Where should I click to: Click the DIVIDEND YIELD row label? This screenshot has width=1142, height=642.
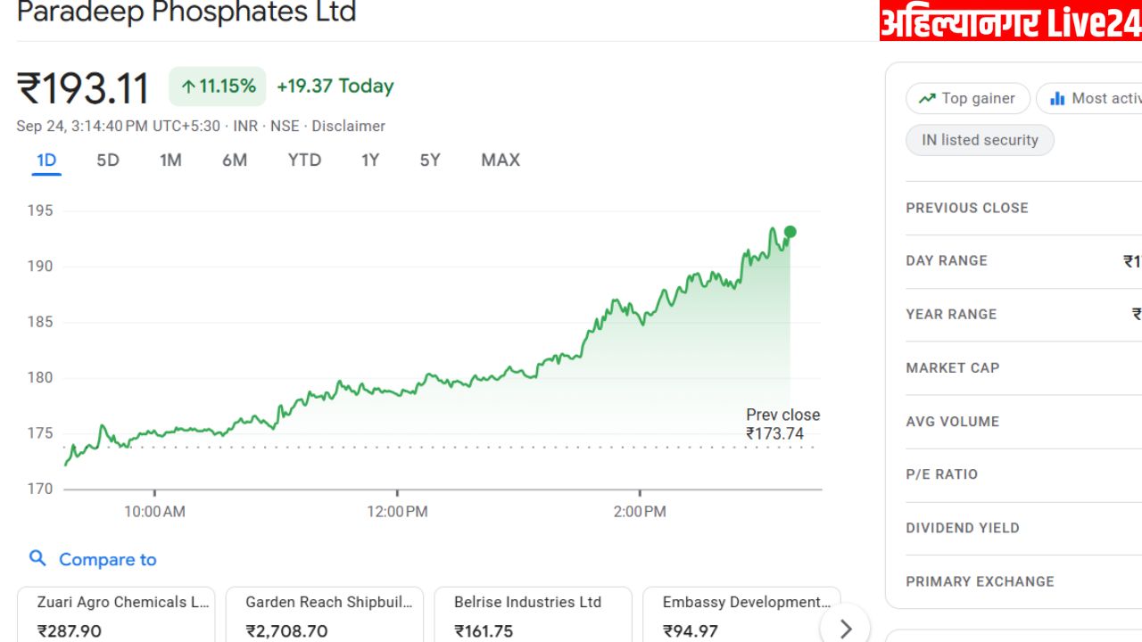tap(962, 528)
